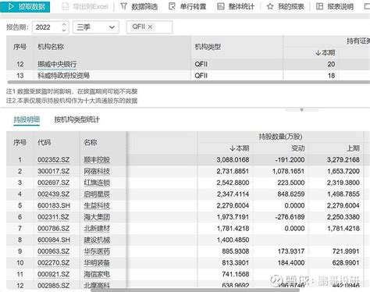Image resolution: width=370 pixels, height=292 pixels.
Task: Open the 网宿科技 stock name link
Action: point(97,171)
